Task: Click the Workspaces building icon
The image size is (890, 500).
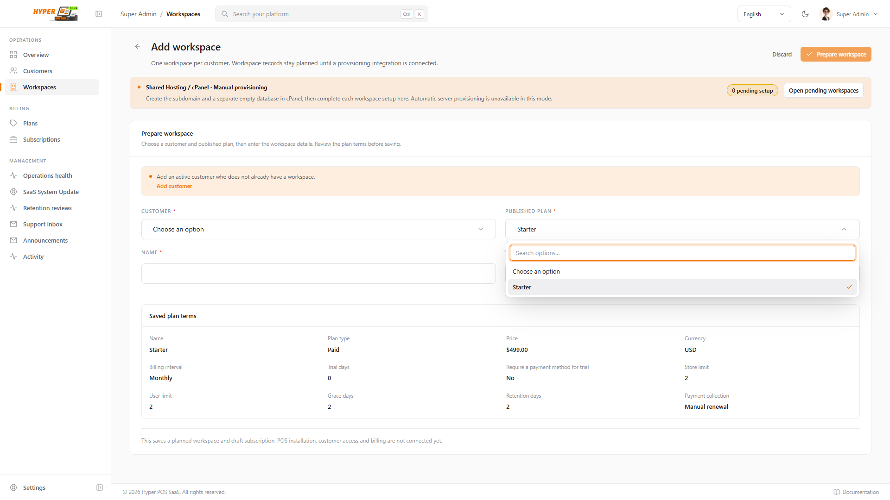Action: tap(13, 87)
